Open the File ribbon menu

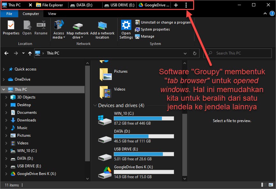click(x=9, y=14)
